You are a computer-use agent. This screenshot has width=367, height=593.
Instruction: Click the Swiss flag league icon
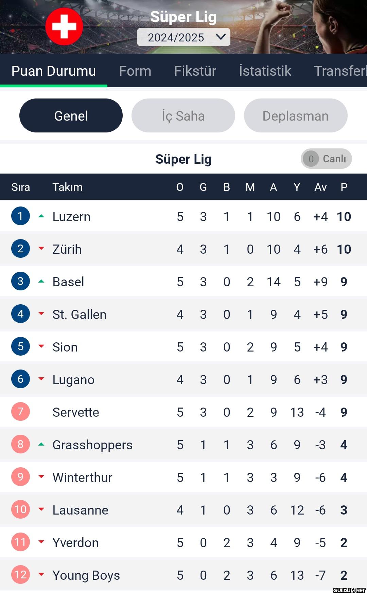(x=64, y=26)
